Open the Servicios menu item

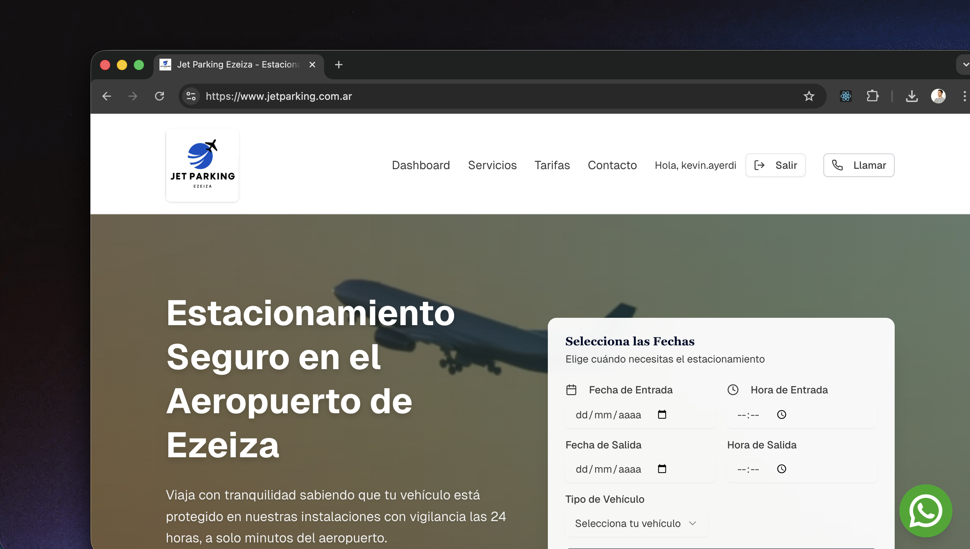[493, 165]
